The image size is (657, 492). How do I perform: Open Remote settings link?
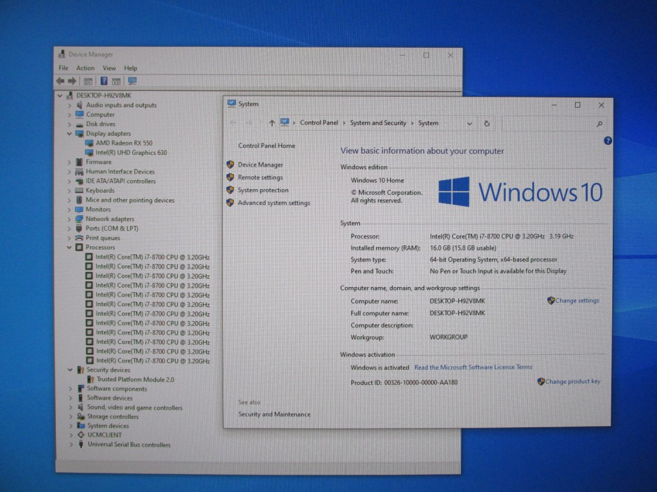tap(260, 177)
